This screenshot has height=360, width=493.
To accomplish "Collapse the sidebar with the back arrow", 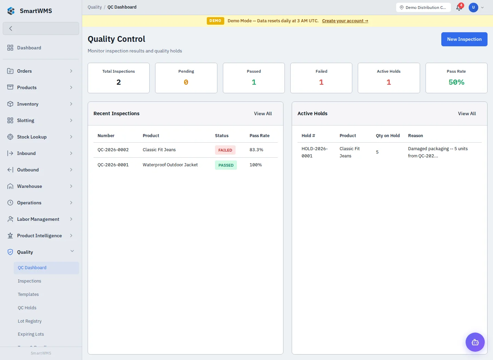I will pos(11,28).
